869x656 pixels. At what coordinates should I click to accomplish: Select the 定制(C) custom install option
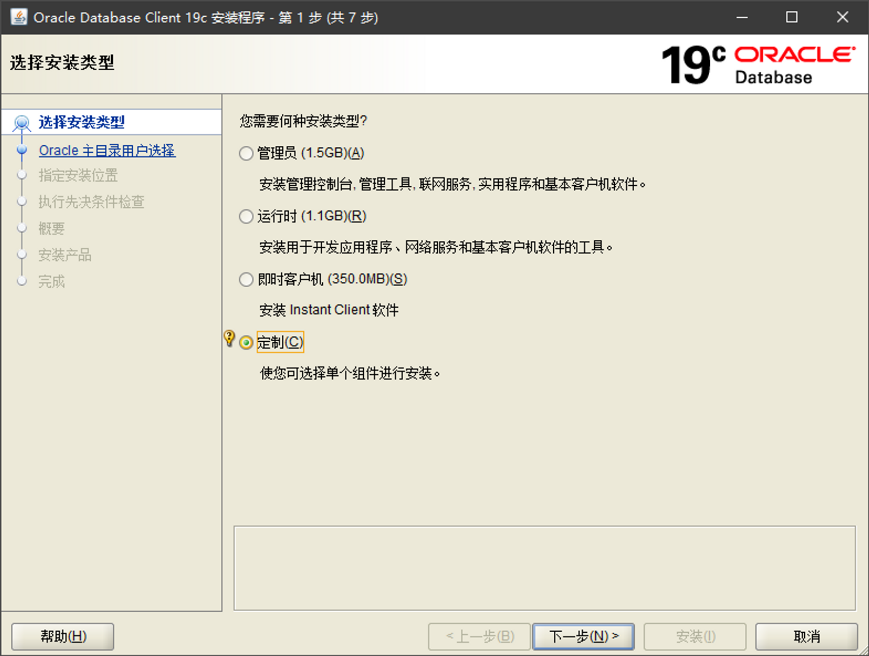(x=246, y=343)
